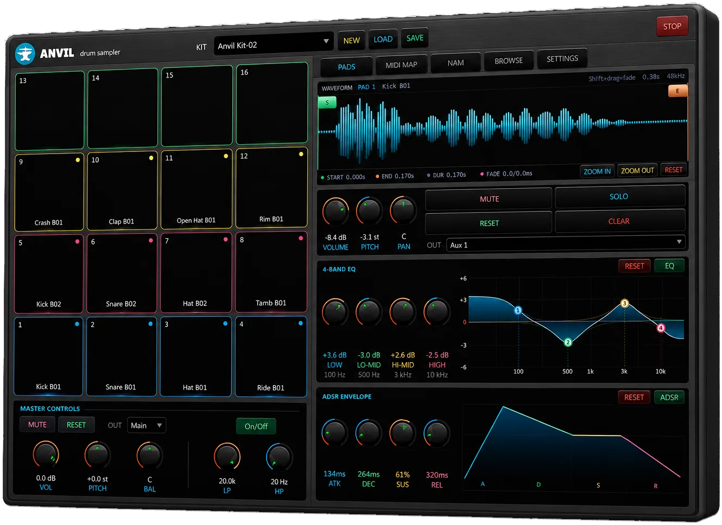
Task: Trigger pad 8 Tamb B01
Action: pos(271,271)
